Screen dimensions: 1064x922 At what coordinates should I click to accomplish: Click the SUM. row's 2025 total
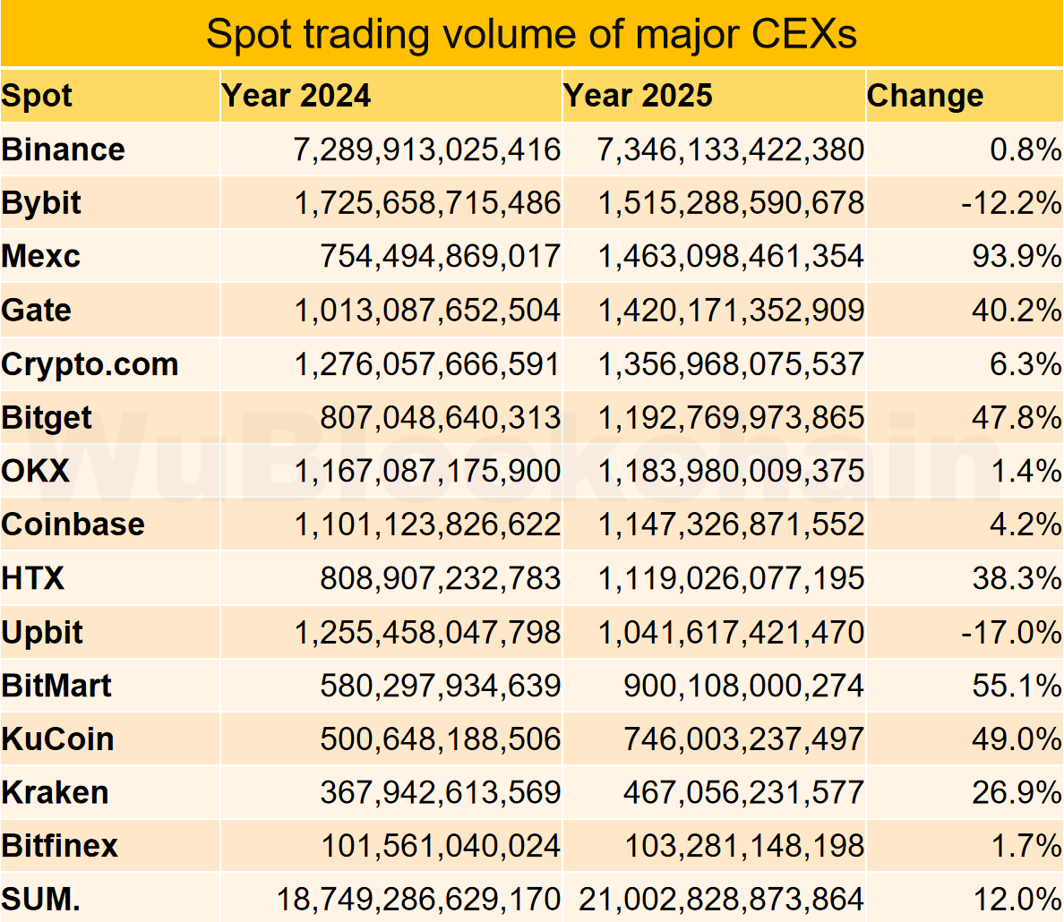(x=722, y=899)
